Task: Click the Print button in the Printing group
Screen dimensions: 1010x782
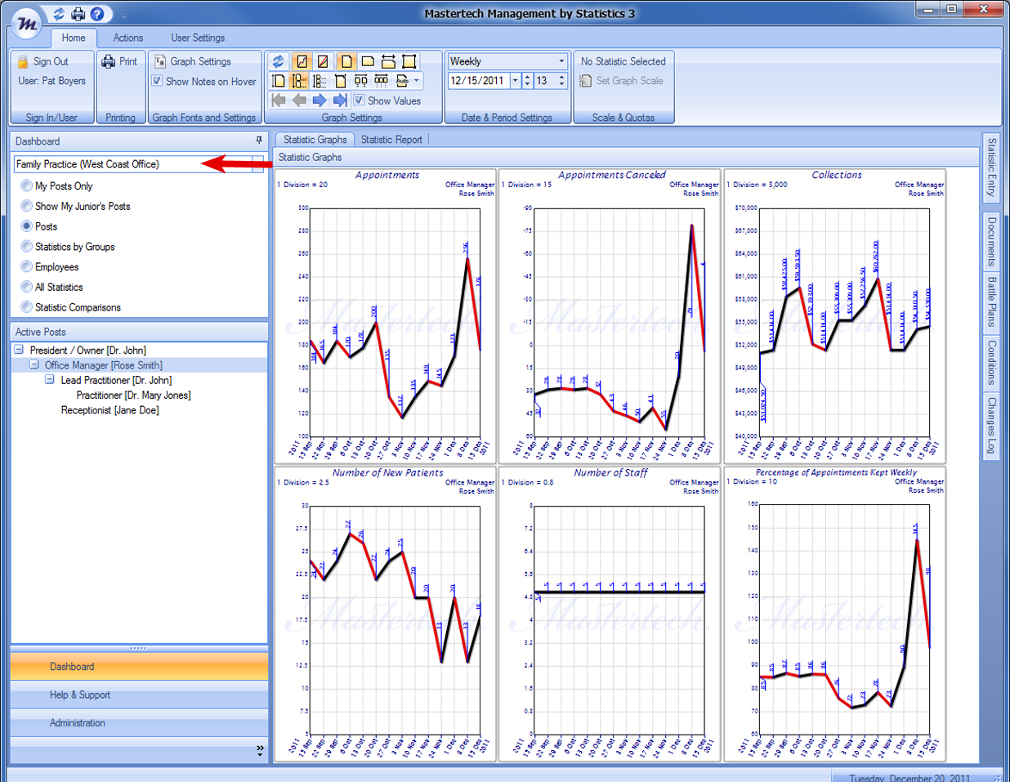Action: 119,61
